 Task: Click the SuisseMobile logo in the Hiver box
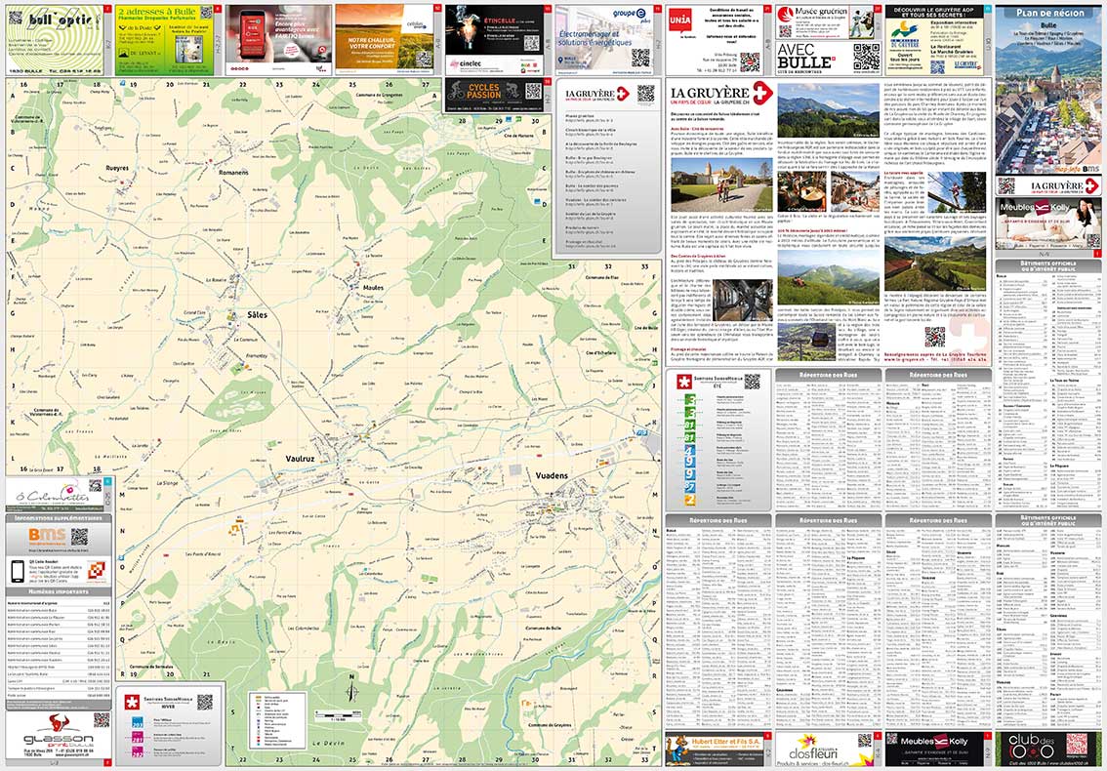[x=132, y=704]
